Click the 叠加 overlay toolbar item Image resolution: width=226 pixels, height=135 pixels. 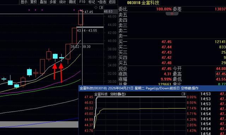coord(43,2)
